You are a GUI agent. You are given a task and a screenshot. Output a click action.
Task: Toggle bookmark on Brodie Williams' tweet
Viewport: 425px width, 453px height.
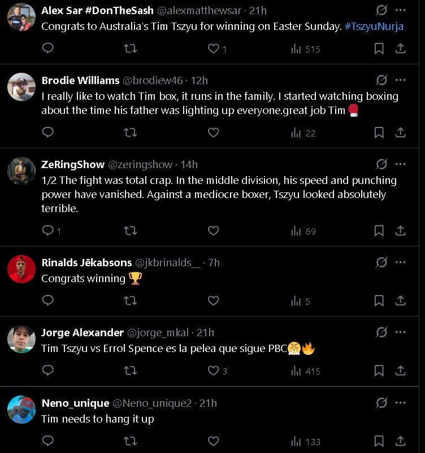379,133
